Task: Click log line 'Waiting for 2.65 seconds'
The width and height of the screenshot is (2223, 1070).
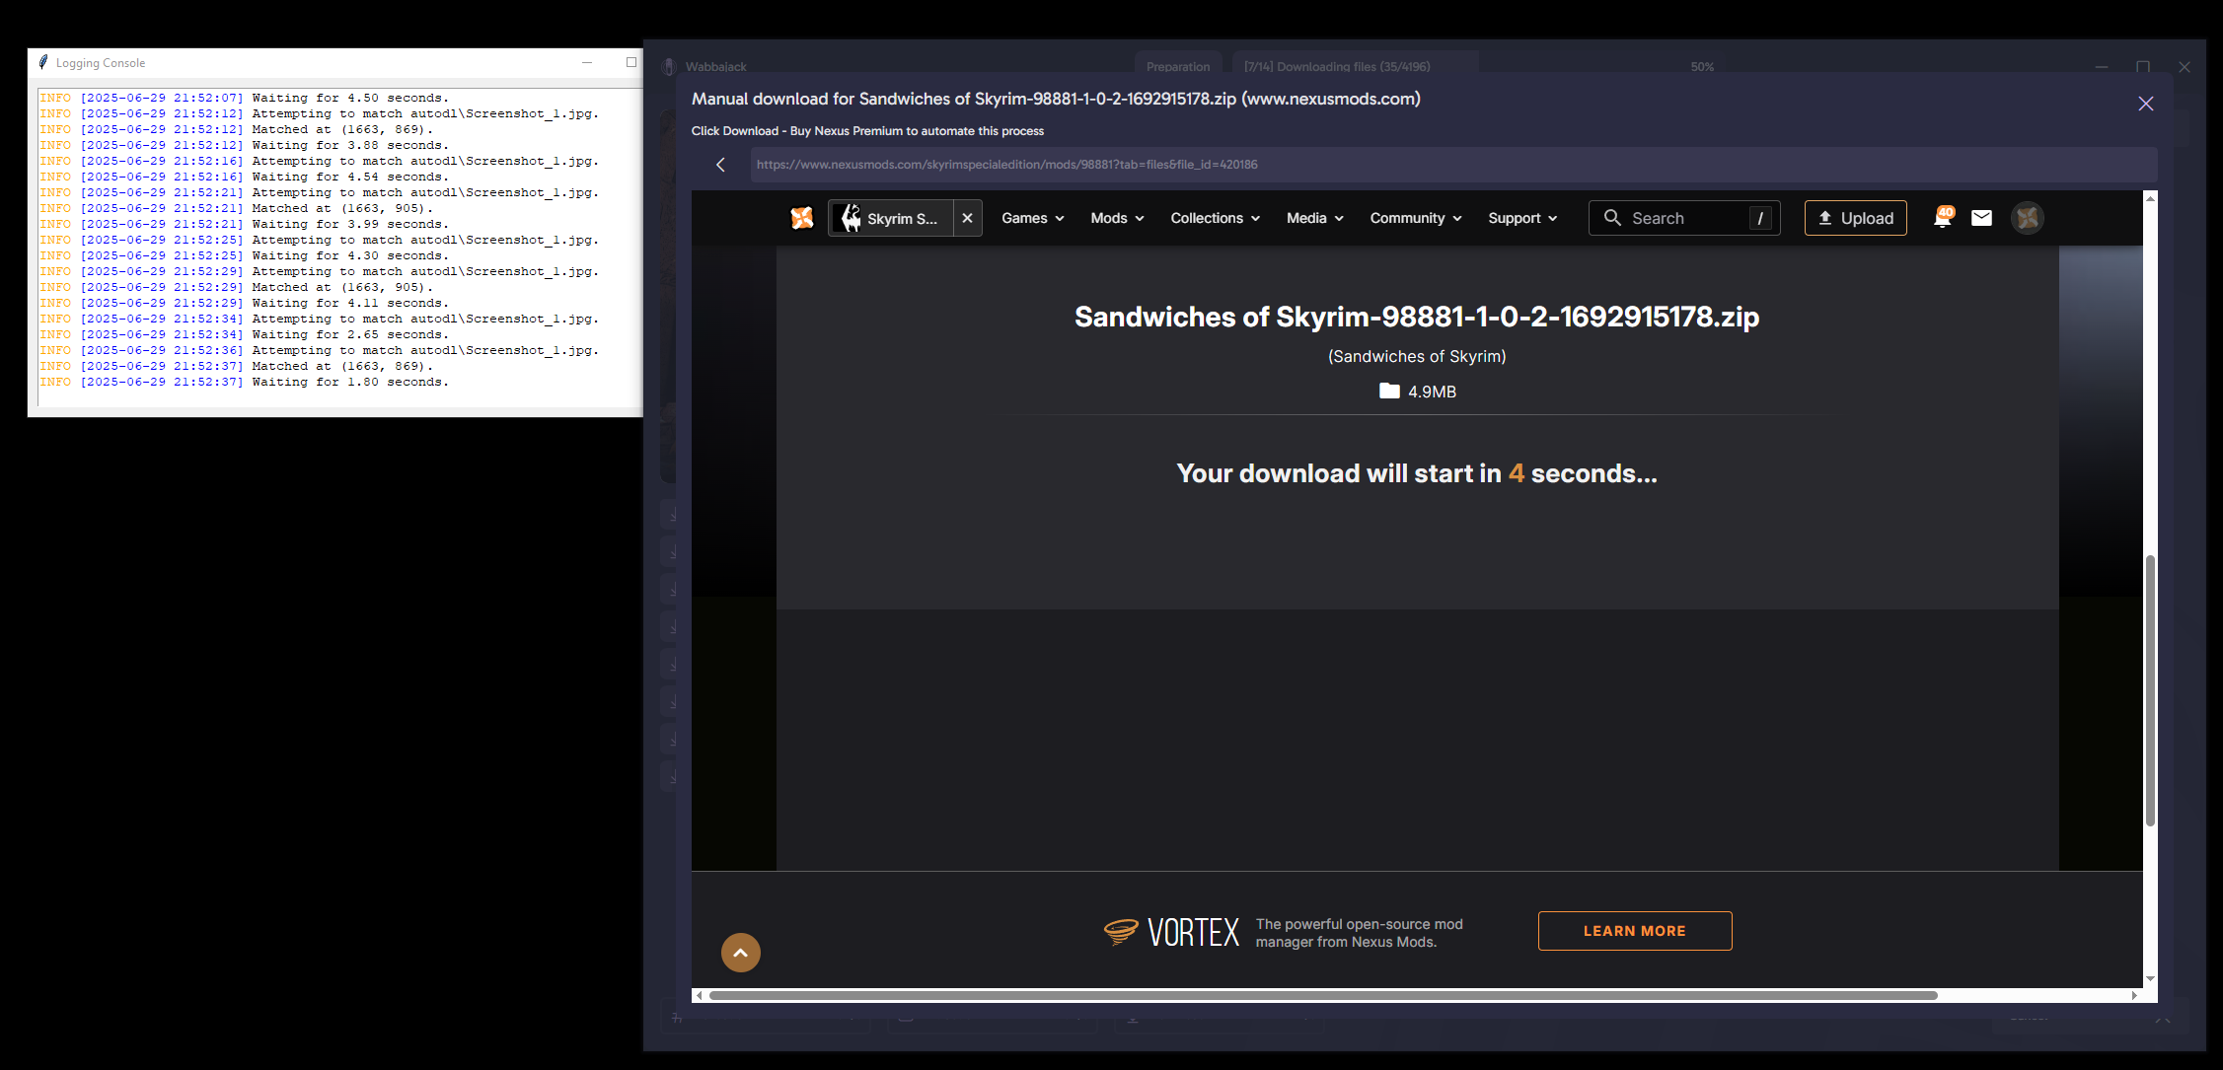Action: (350, 334)
